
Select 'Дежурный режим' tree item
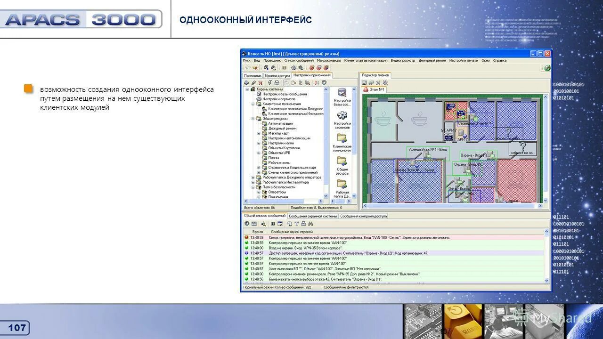click(282, 128)
